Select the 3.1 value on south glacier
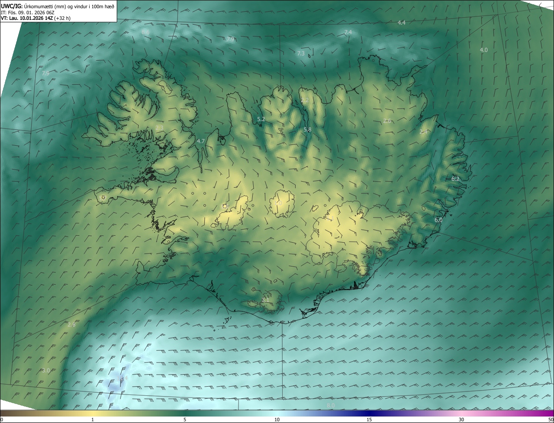This screenshot has width=554, height=423. point(265,300)
